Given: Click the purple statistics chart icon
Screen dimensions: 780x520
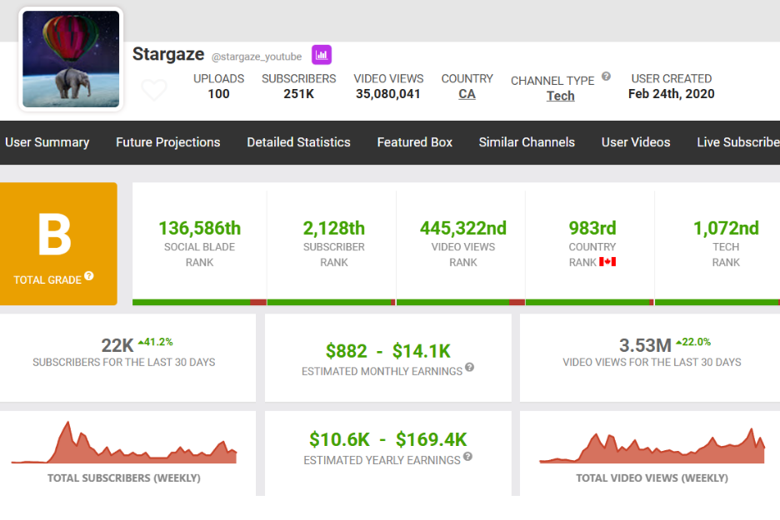Looking at the screenshot, I should 322,56.
